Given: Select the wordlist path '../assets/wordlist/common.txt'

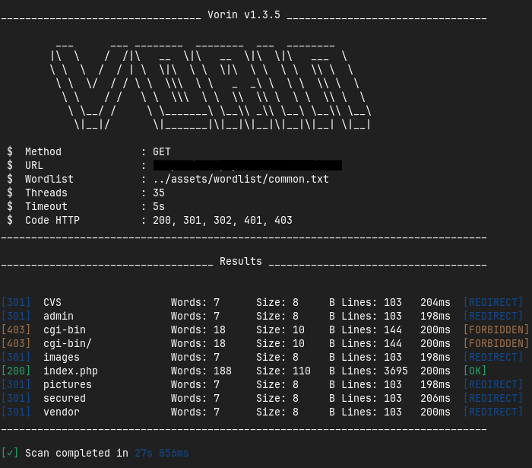Looking at the screenshot, I should pyautogui.click(x=241, y=179).
